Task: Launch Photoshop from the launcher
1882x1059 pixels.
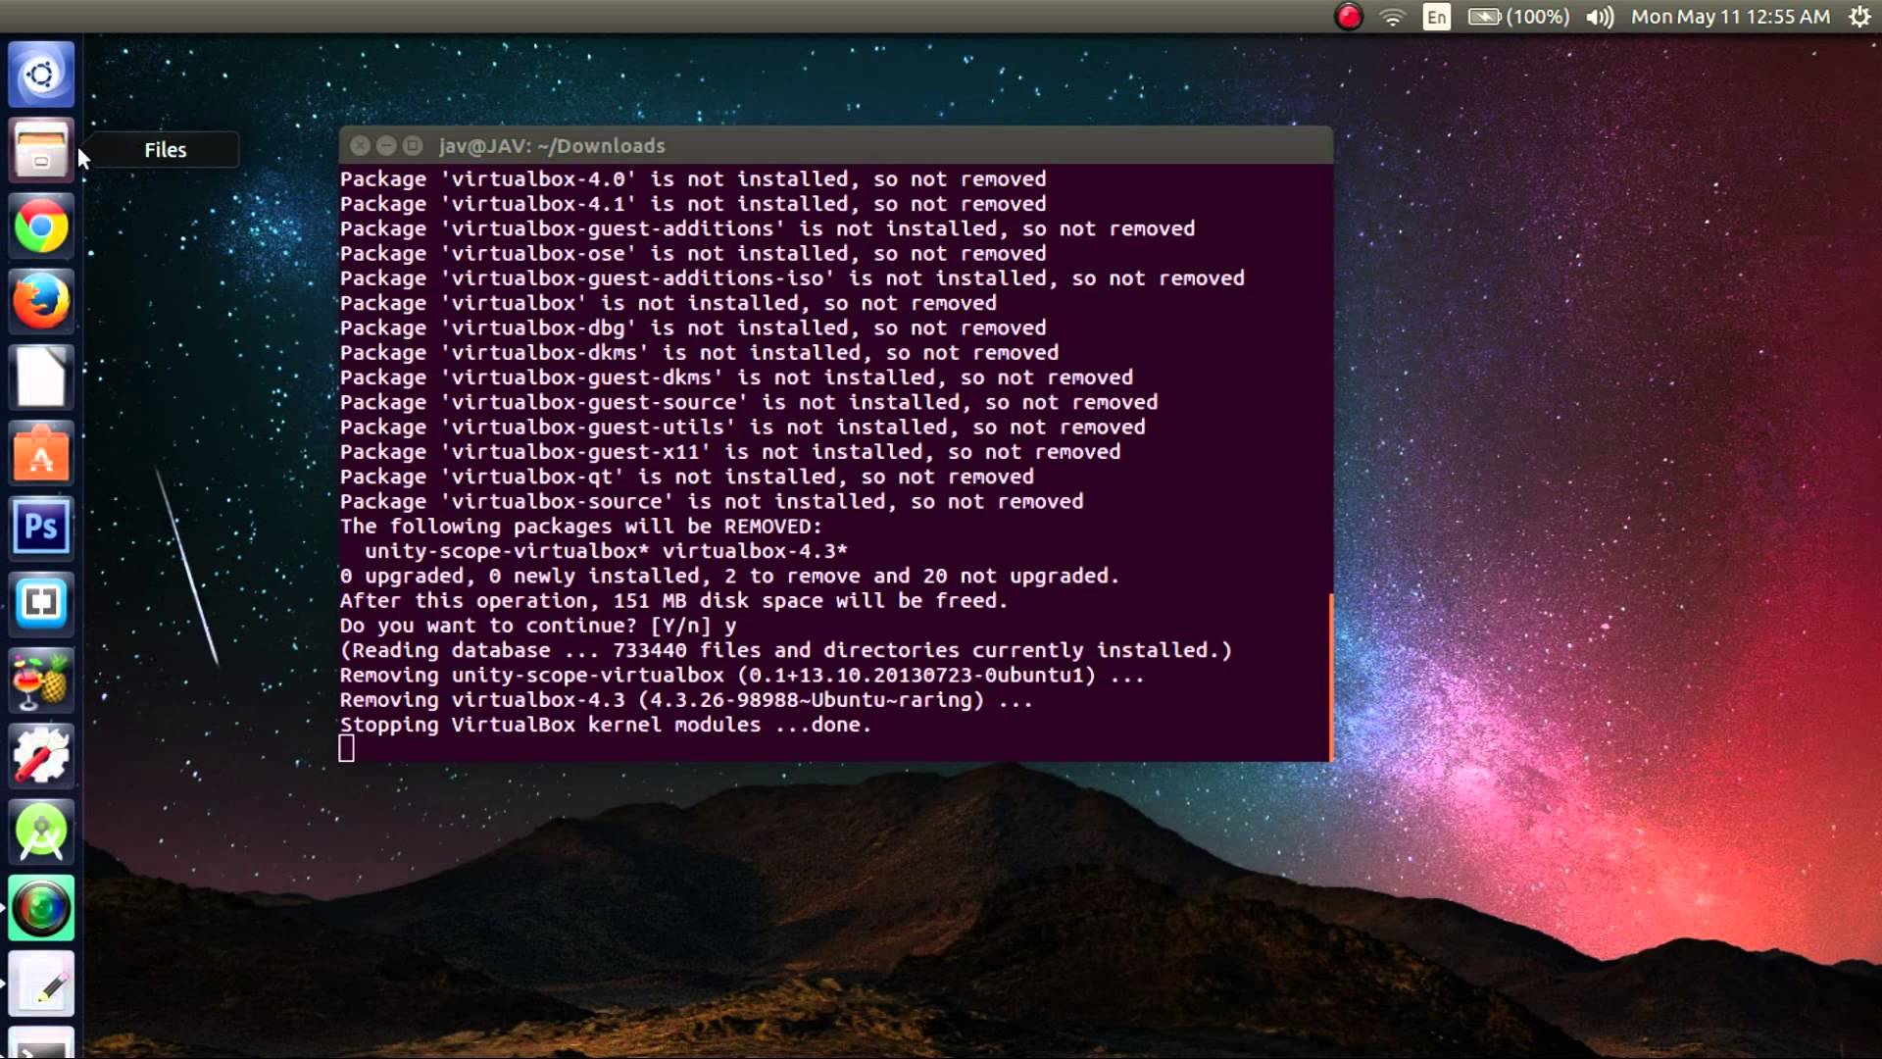Action: [41, 528]
